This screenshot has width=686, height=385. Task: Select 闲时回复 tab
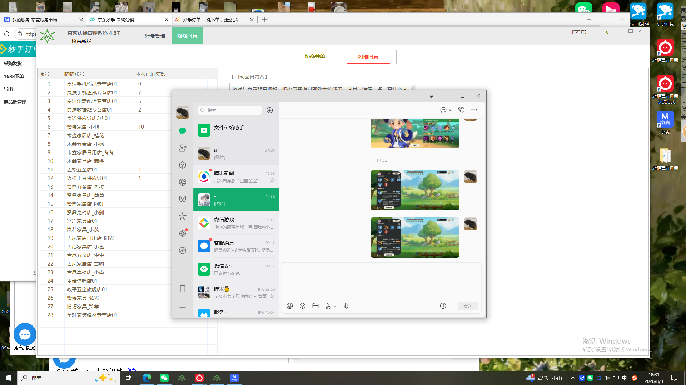click(x=368, y=57)
